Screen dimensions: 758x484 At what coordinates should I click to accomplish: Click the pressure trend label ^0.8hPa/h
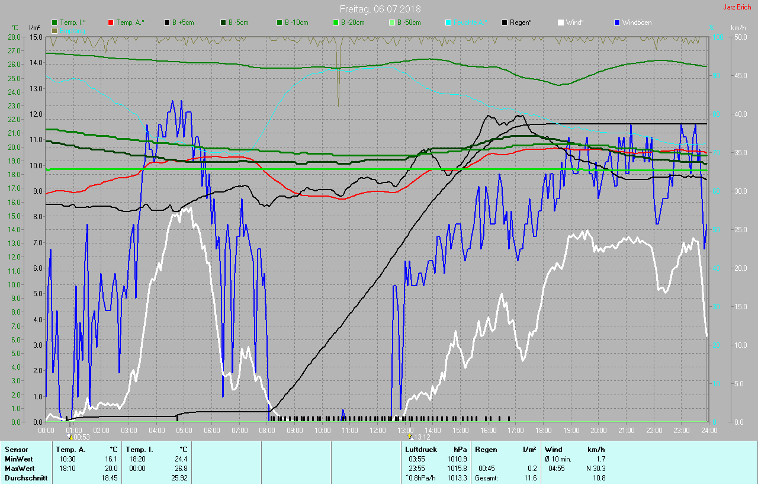(x=420, y=478)
